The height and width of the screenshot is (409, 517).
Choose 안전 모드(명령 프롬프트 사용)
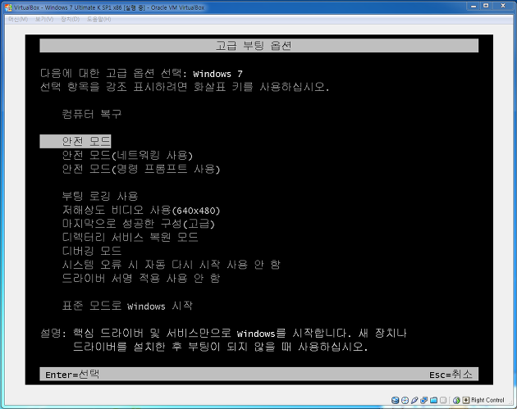(141, 169)
